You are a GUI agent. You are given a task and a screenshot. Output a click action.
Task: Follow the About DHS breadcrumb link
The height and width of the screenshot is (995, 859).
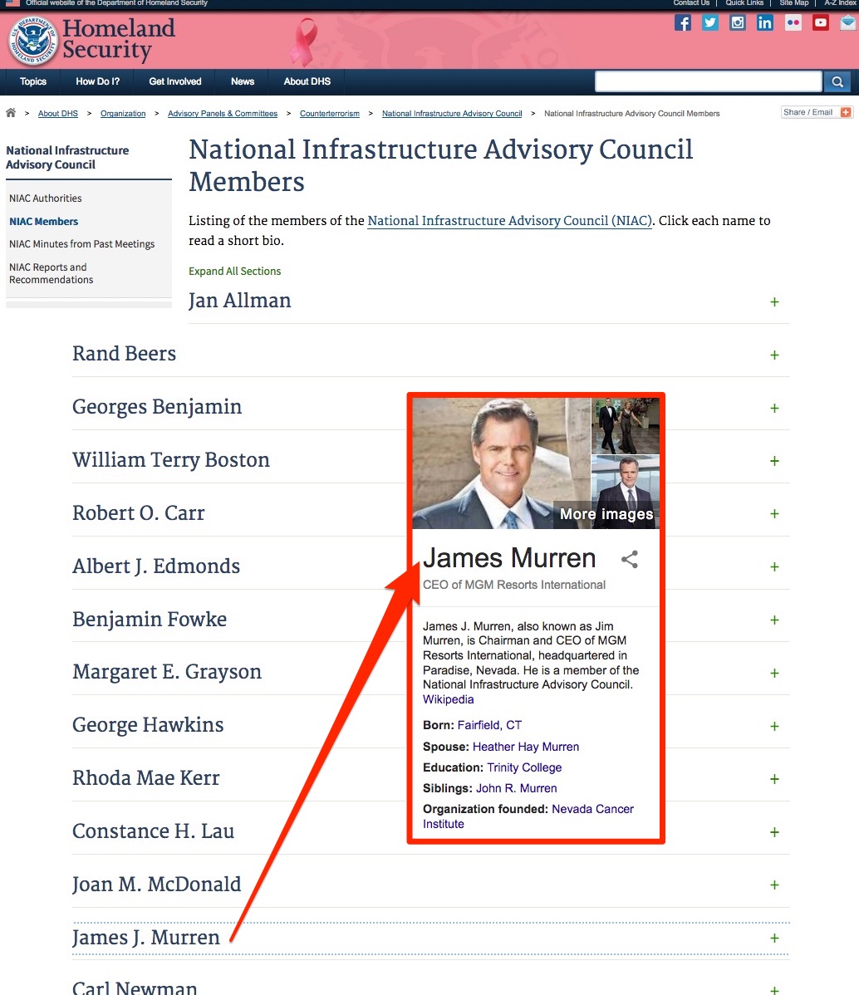(58, 114)
